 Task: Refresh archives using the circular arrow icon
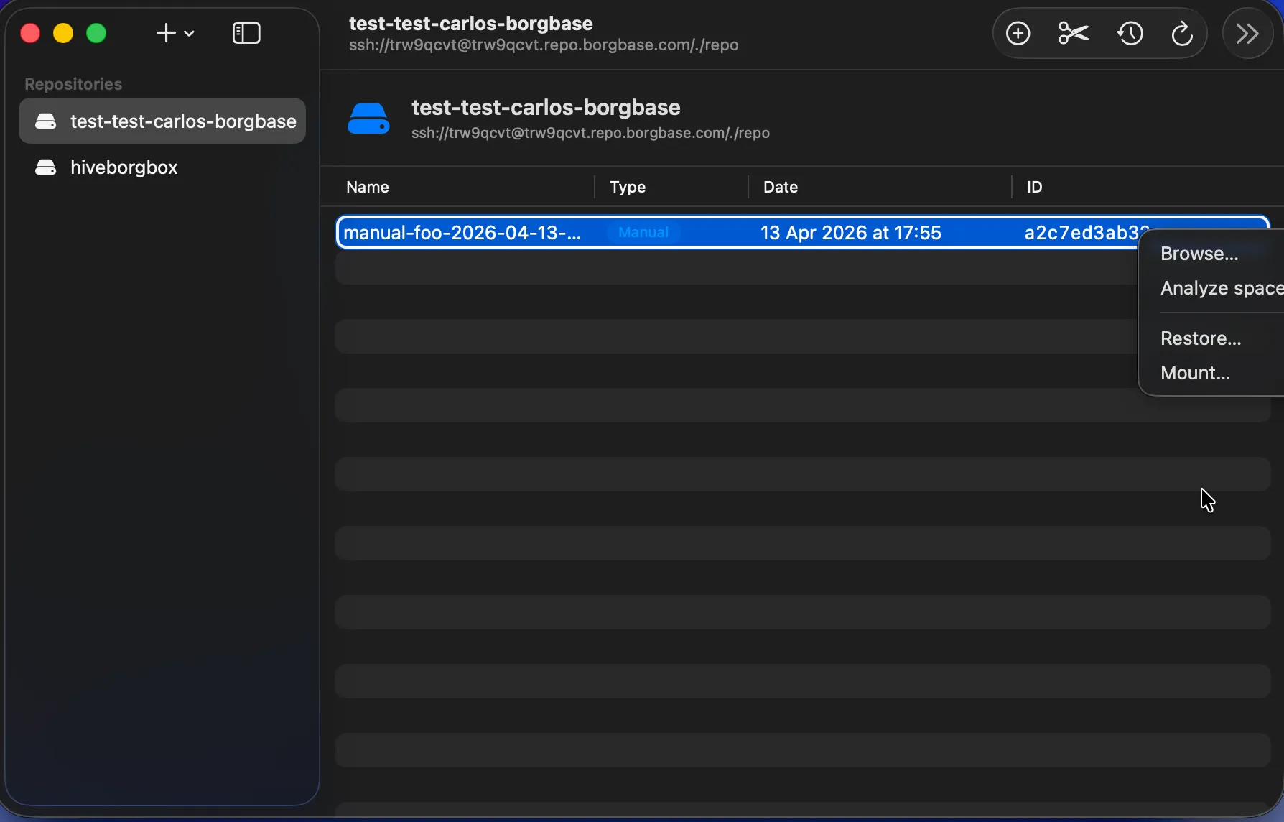[x=1181, y=33]
